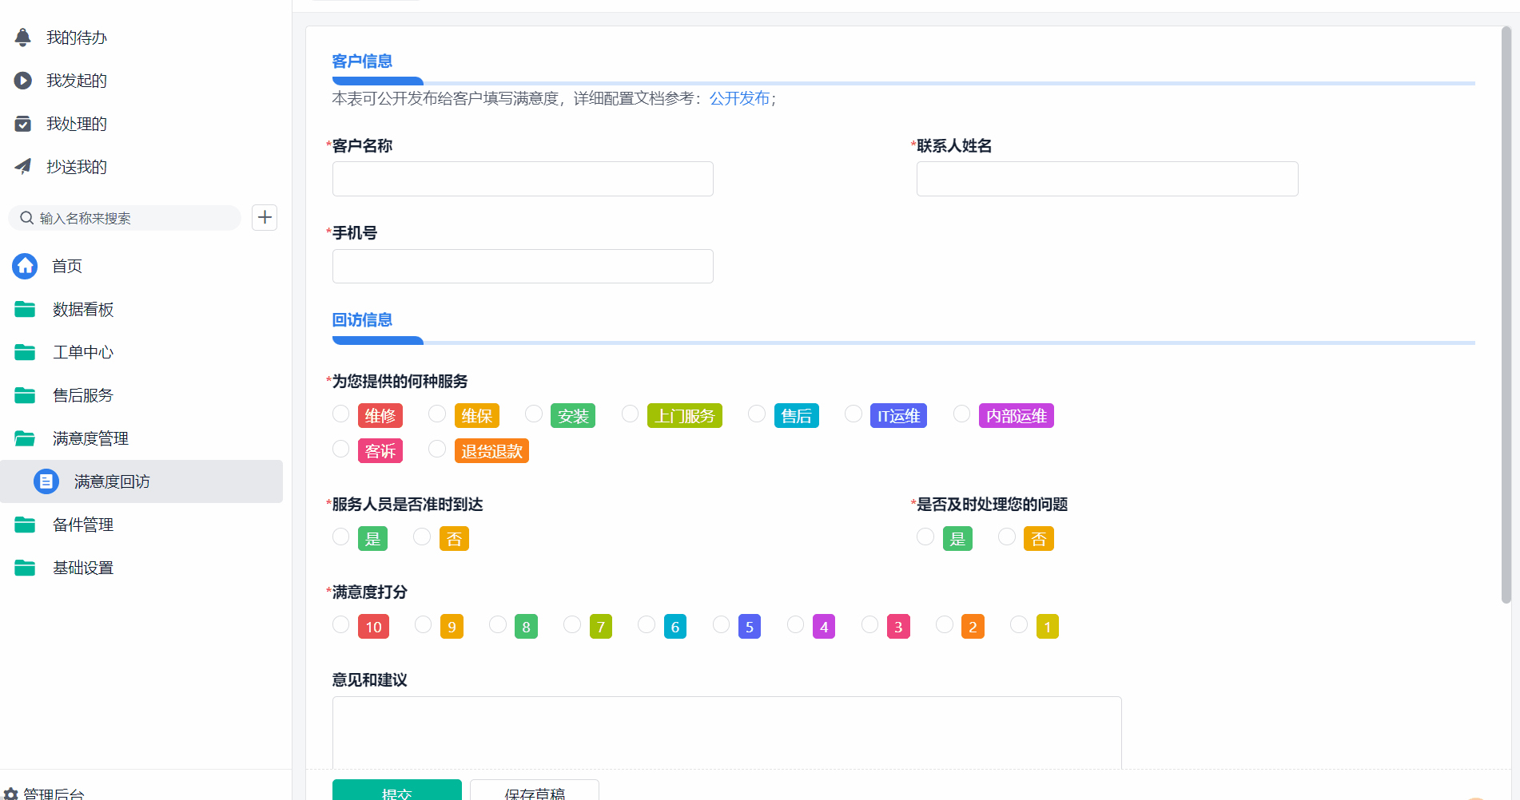This screenshot has height=800, width=1520.
Task: Choose satisfaction score 4
Action: (795, 624)
